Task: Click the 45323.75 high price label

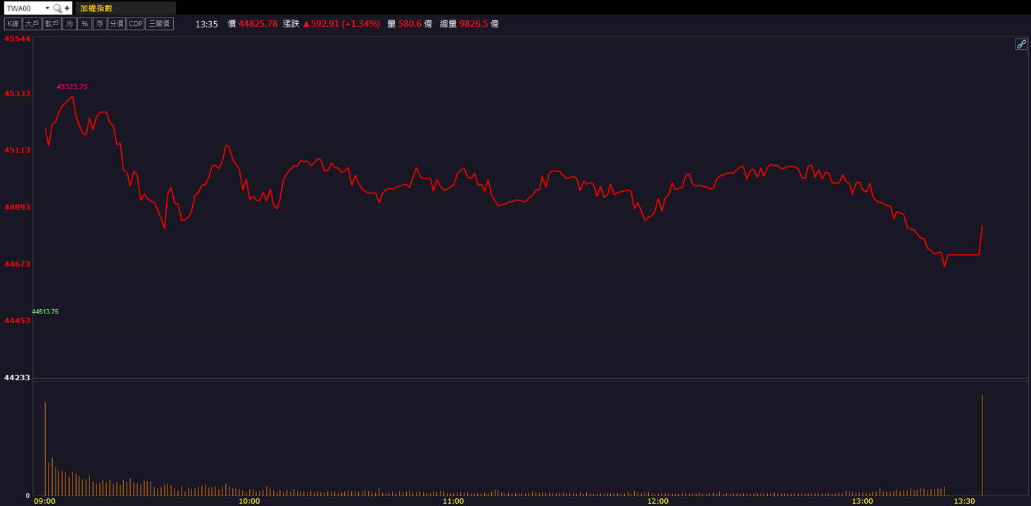Action: [x=72, y=87]
